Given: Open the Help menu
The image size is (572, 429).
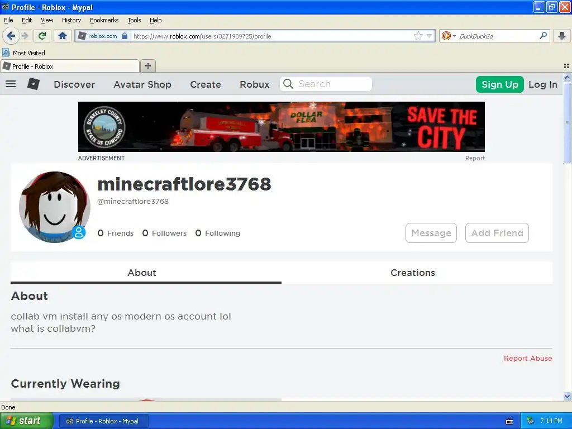Looking at the screenshot, I should pos(156,20).
